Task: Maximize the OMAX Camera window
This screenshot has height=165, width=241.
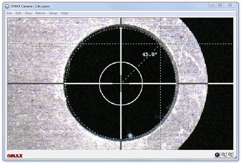Action: pyautogui.click(x=220, y=5)
